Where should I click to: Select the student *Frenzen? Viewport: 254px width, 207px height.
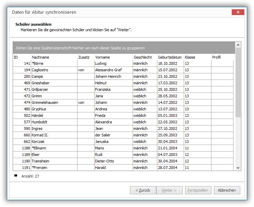pyautogui.click(x=123, y=168)
